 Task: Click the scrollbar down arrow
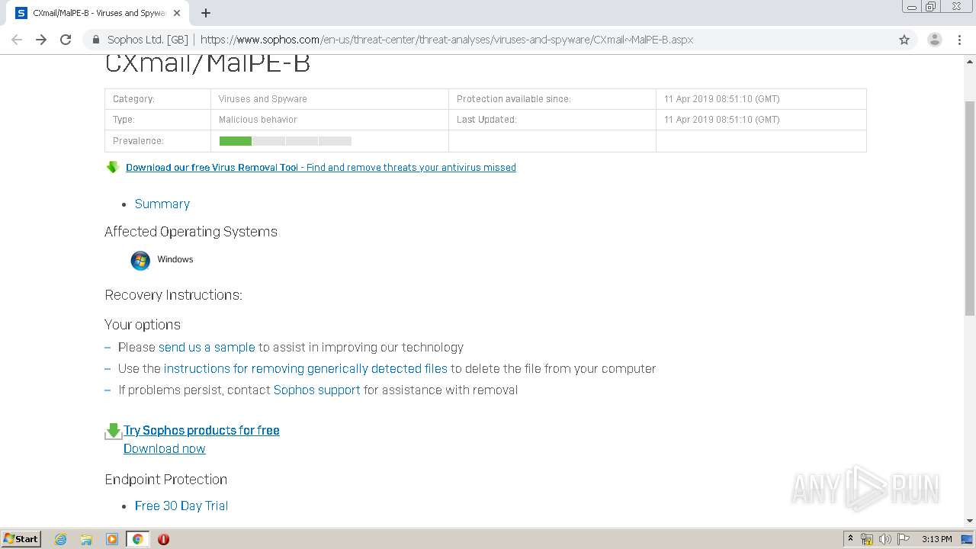[970, 521]
